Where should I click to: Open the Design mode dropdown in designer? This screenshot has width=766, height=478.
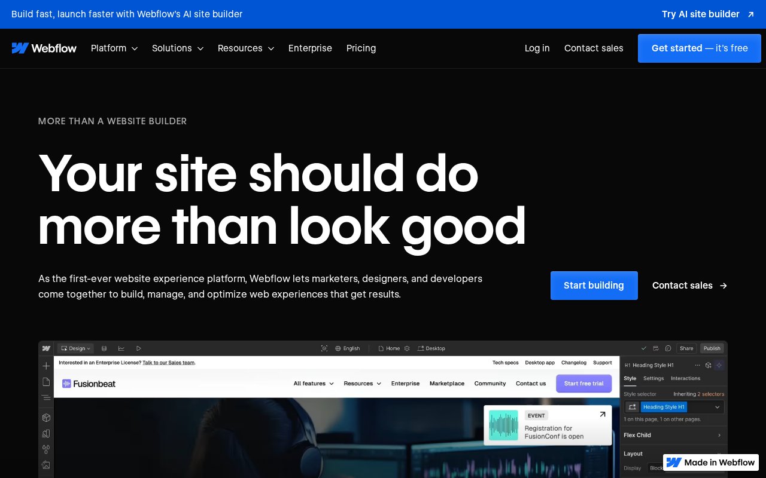pos(75,348)
